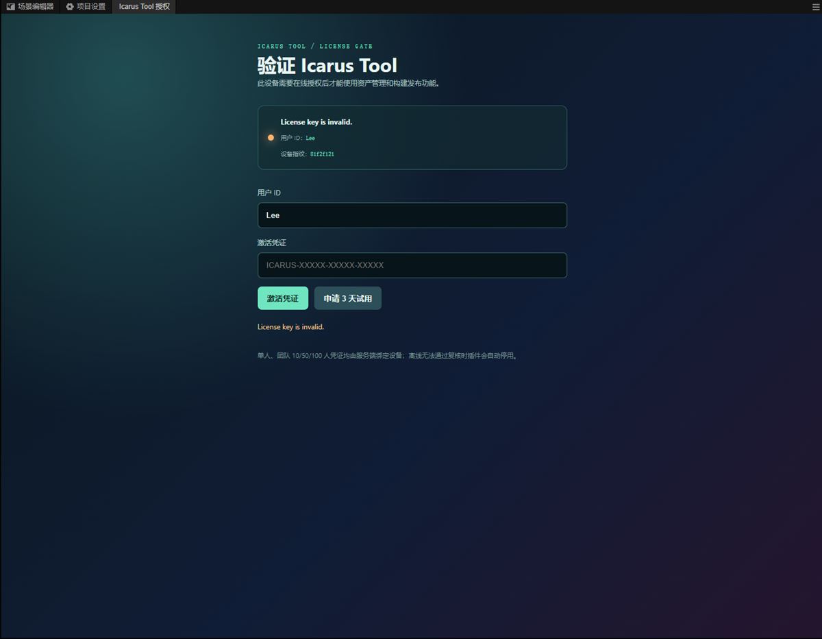Select the bold 'License key is invalid.' heading
Viewport: 822px width, 639px height.
(x=316, y=122)
